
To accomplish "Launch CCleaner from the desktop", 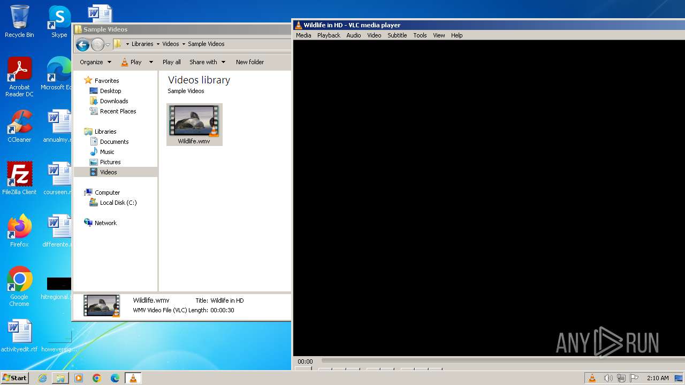I will tap(19, 126).
